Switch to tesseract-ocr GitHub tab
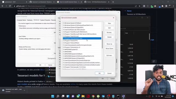The width and height of the screenshot is (176, 99). coord(42,2)
